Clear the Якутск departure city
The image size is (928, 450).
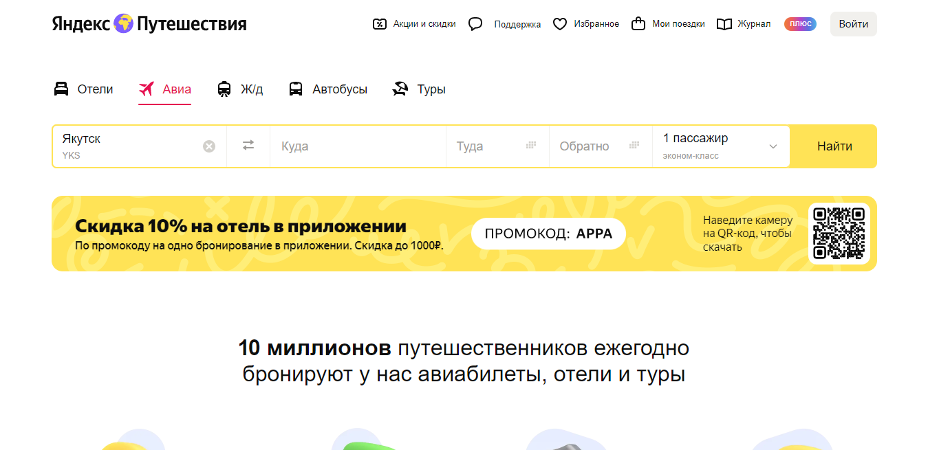click(209, 146)
